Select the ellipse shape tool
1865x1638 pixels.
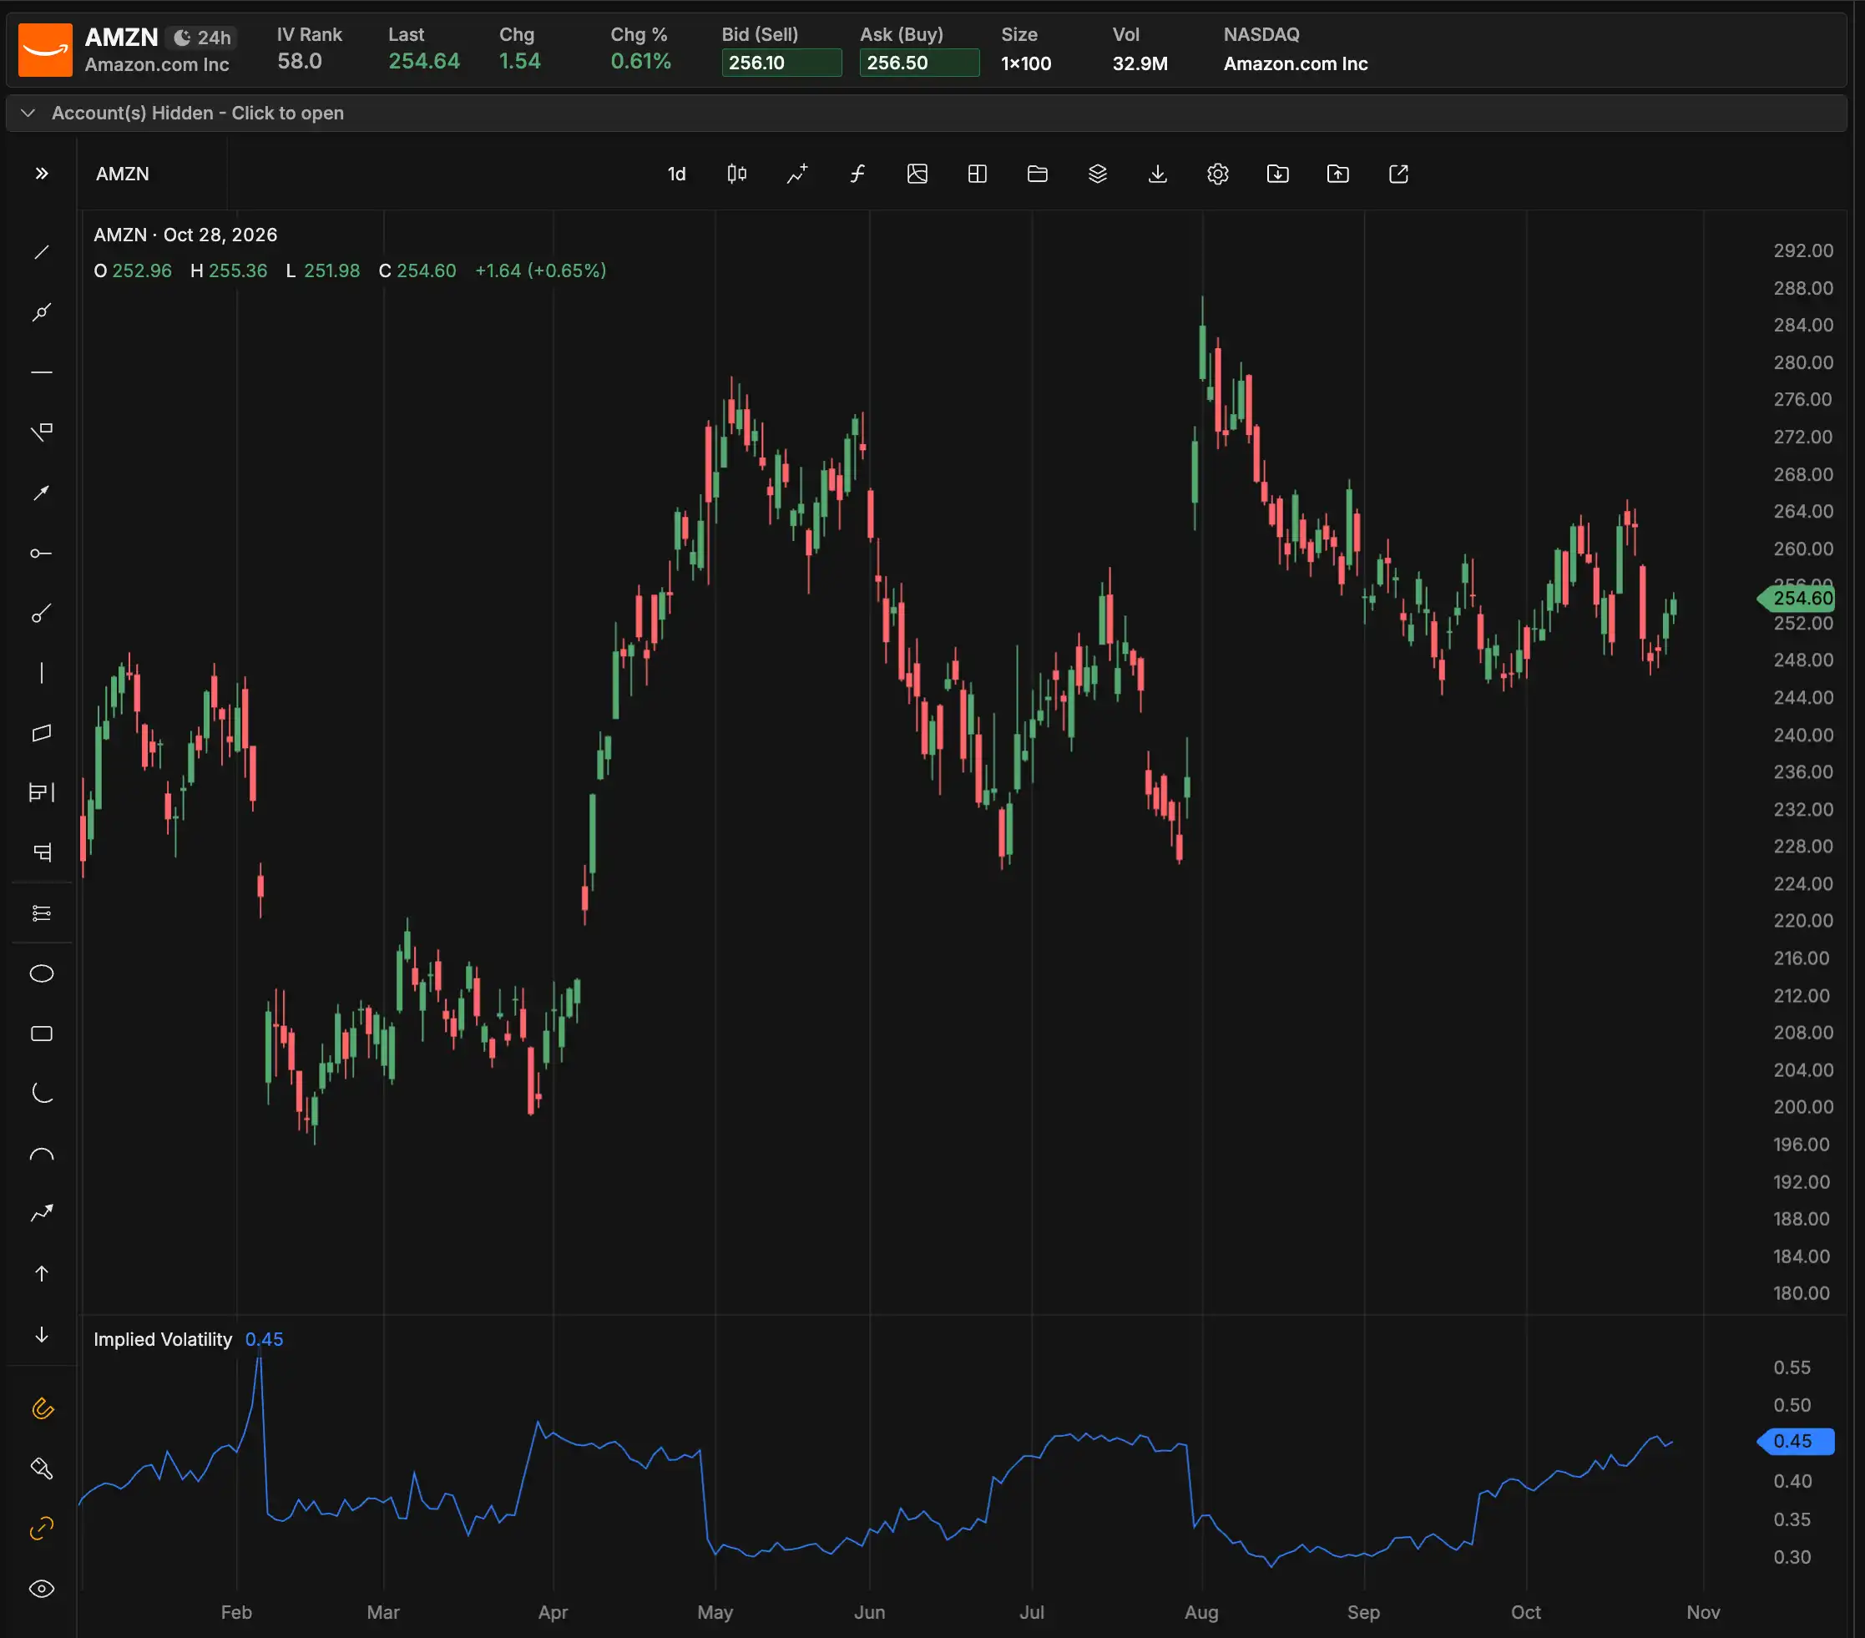point(41,973)
